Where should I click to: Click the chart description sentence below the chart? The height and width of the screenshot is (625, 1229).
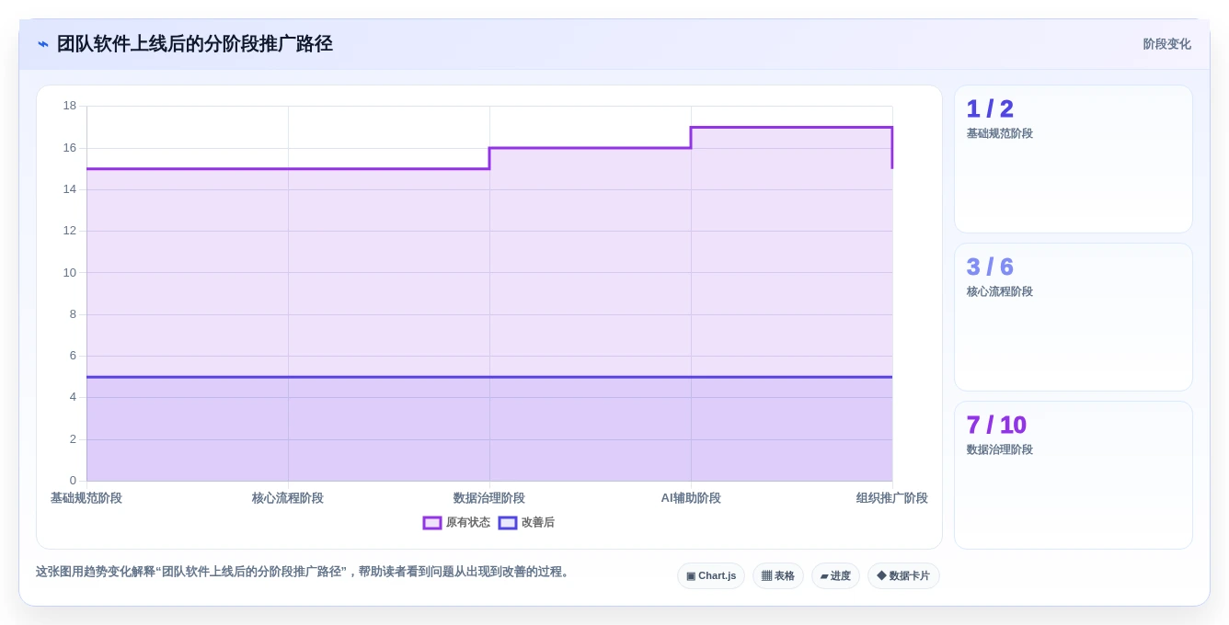tap(304, 572)
